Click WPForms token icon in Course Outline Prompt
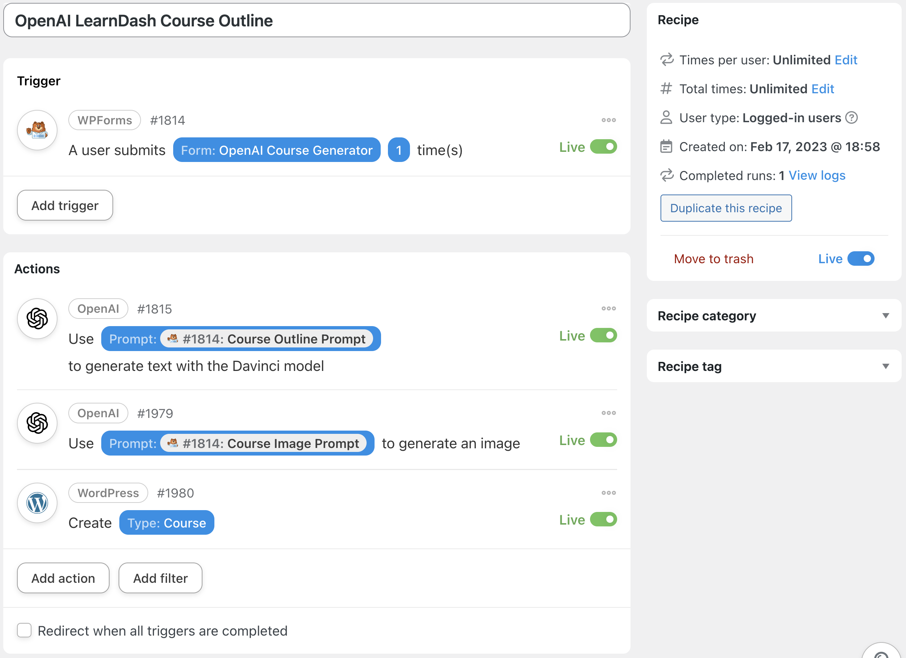The height and width of the screenshot is (658, 906). point(172,339)
